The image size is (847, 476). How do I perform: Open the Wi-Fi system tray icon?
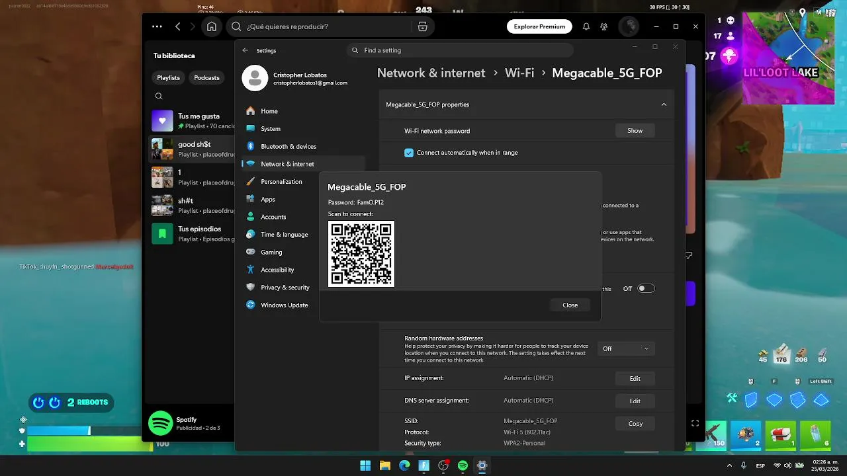[x=778, y=465]
